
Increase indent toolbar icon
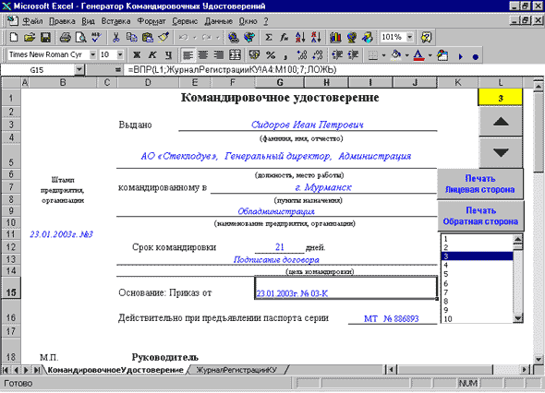tap(353, 54)
